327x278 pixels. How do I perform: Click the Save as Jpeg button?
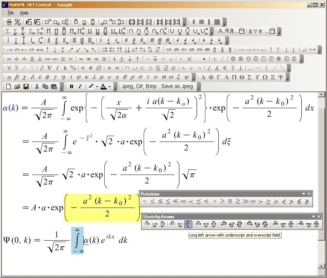point(177,87)
